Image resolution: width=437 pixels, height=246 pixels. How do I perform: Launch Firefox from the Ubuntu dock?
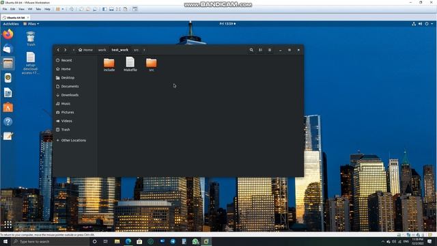[x=8, y=34]
